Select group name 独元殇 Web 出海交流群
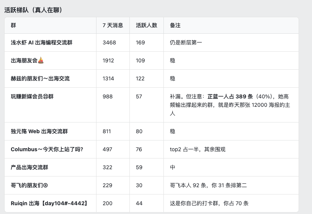 [x=39, y=131]
